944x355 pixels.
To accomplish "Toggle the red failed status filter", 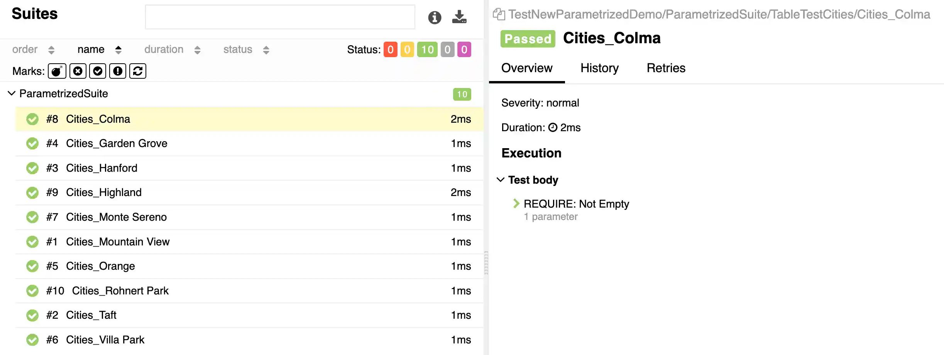I will [x=390, y=50].
